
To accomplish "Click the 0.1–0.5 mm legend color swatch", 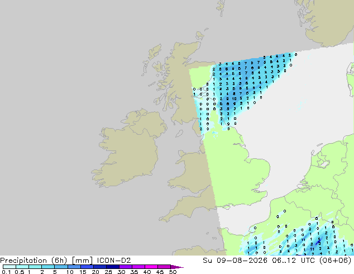I will coord(9,267).
